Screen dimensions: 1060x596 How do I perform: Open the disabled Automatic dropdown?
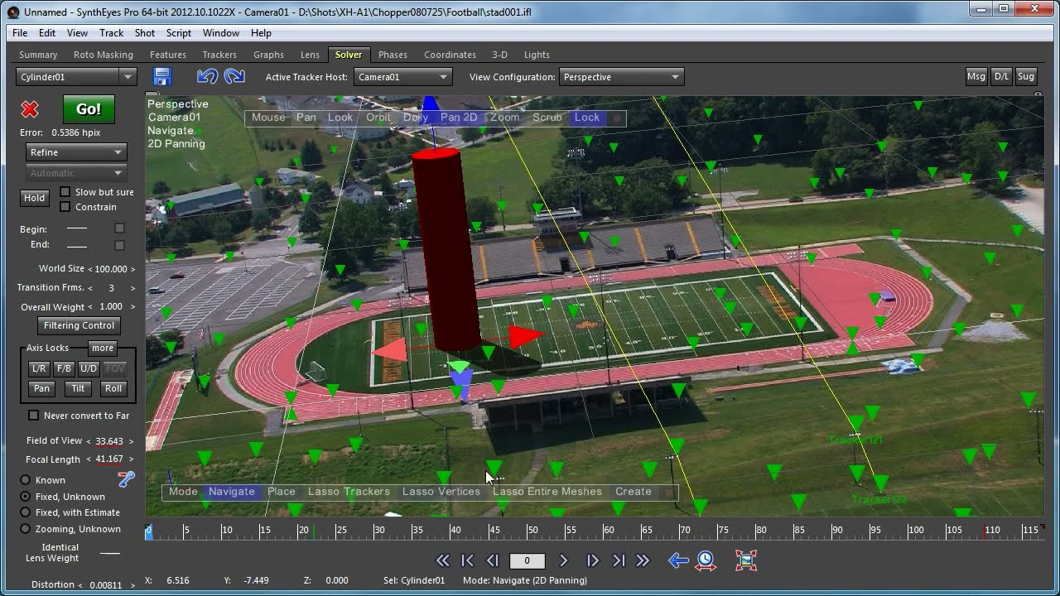pyautogui.click(x=76, y=173)
